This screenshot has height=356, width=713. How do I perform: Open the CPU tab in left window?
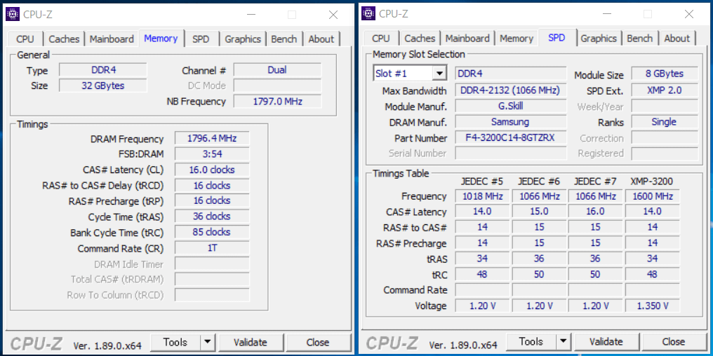point(25,39)
